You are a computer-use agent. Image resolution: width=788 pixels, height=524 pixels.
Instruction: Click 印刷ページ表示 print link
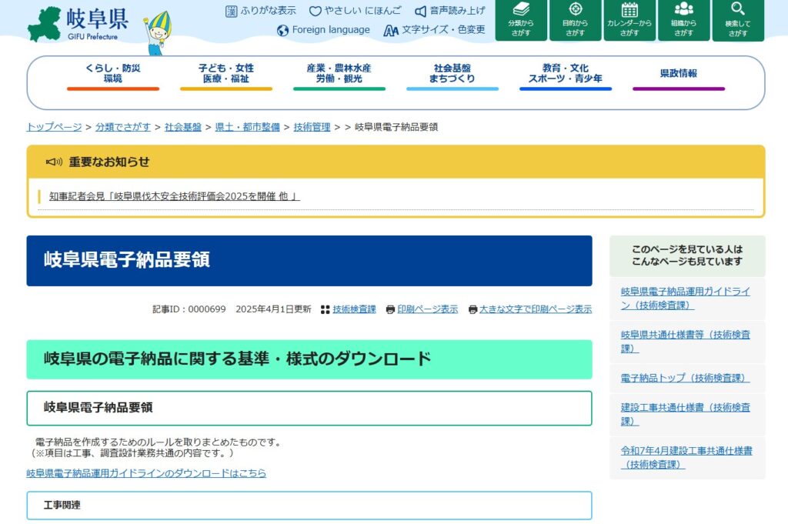point(427,309)
